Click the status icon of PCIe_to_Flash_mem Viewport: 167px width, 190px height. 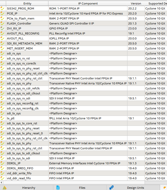point(2,18)
